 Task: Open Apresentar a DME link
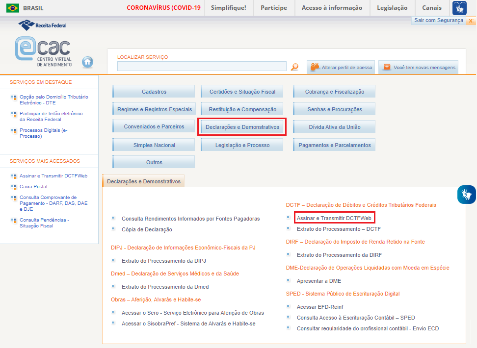click(x=319, y=281)
